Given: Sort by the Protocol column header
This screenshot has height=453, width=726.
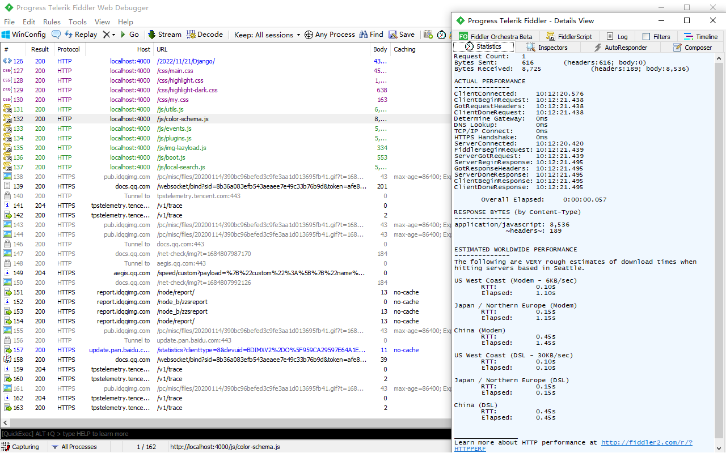Looking at the screenshot, I should click(x=69, y=49).
